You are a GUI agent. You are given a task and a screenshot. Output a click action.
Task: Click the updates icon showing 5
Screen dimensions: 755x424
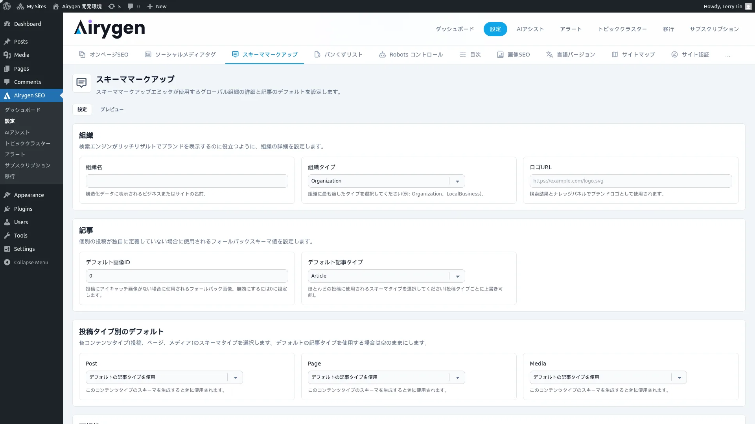[112, 6]
